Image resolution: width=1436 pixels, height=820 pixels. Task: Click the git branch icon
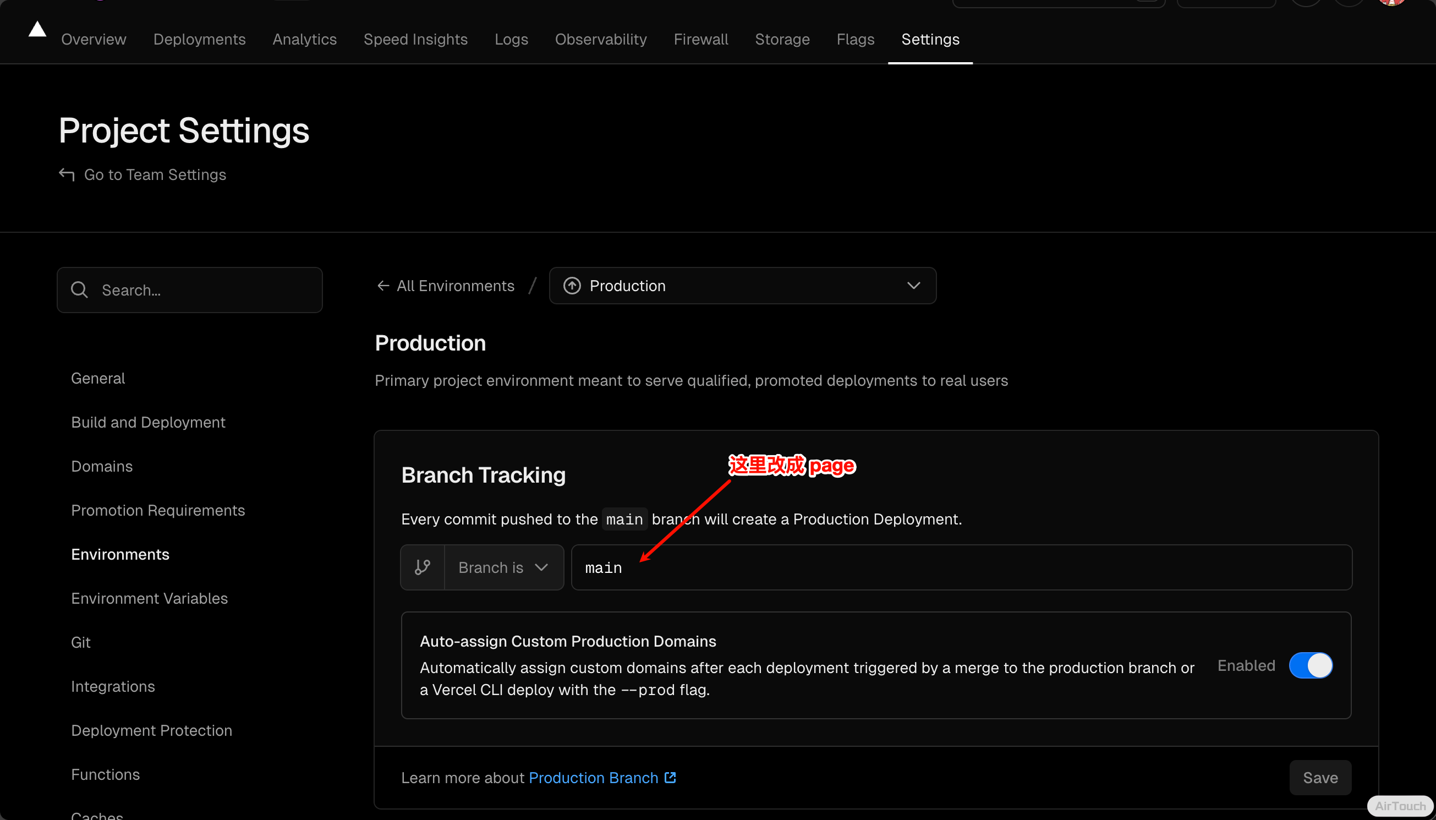(422, 567)
